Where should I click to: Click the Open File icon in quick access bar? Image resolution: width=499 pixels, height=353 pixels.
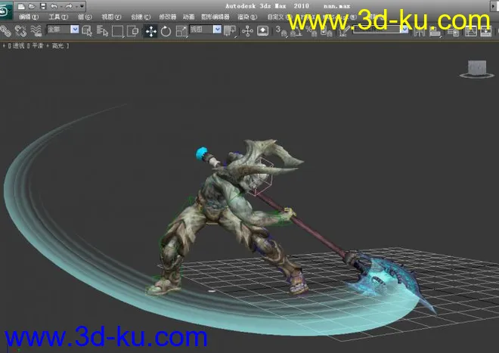(32, 6)
